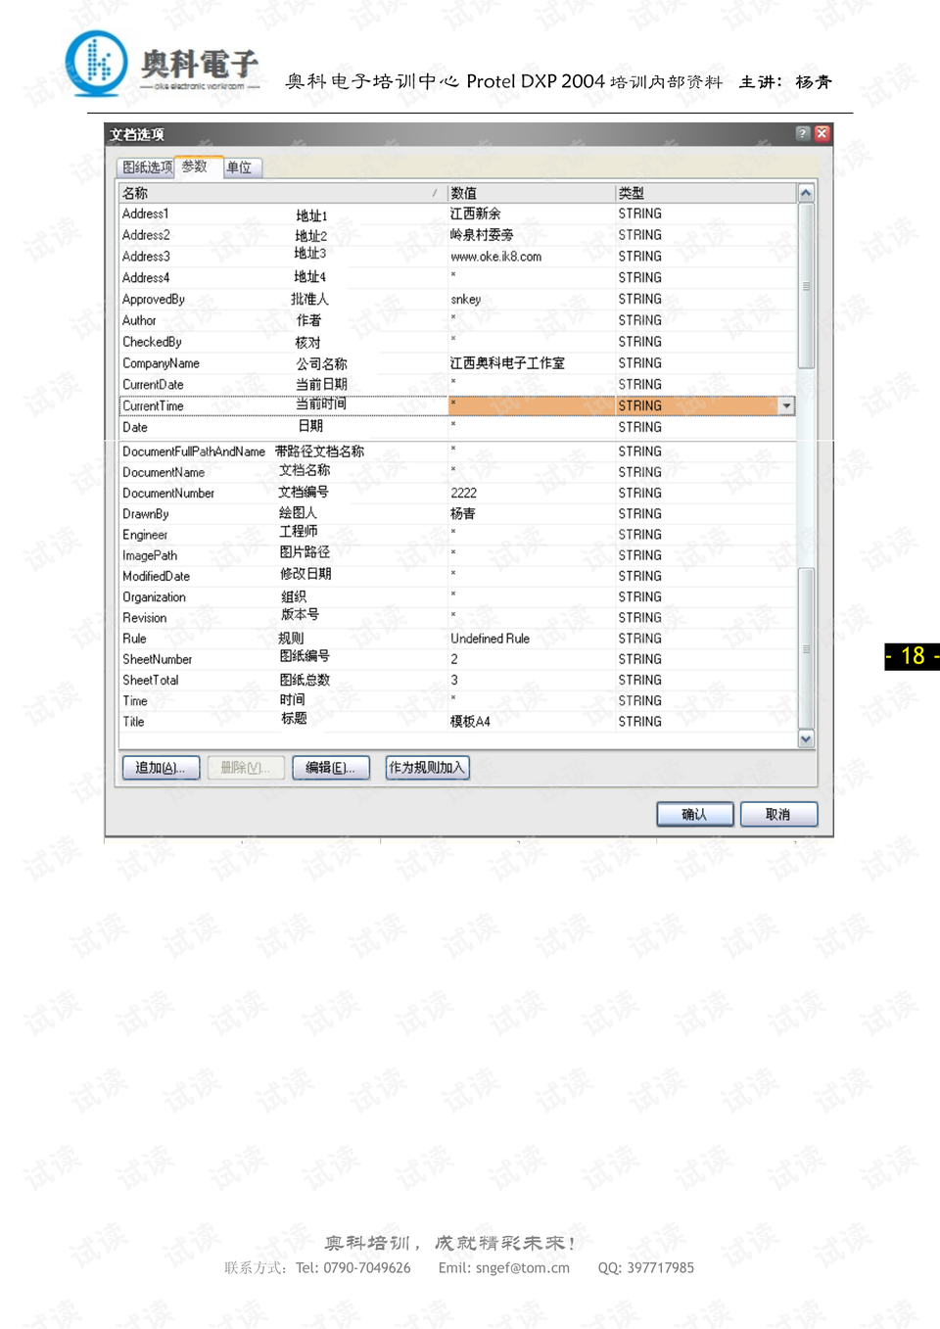Click the 编辑(E) button
The width and height of the screenshot is (940, 1329).
[x=330, y=768]
